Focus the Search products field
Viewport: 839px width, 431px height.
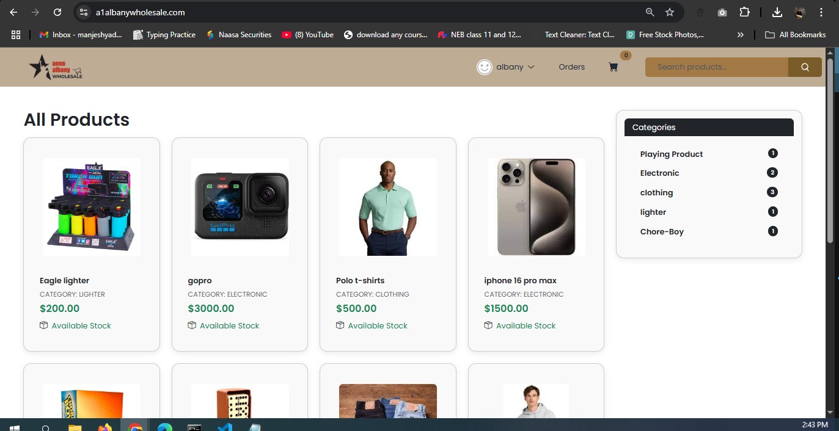717,67
